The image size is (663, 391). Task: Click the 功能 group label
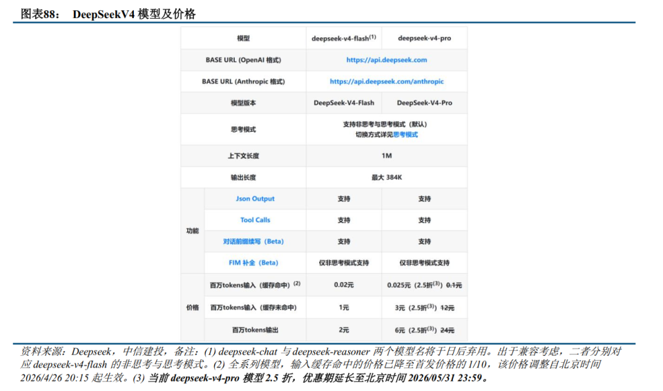(x=193, y=231)
